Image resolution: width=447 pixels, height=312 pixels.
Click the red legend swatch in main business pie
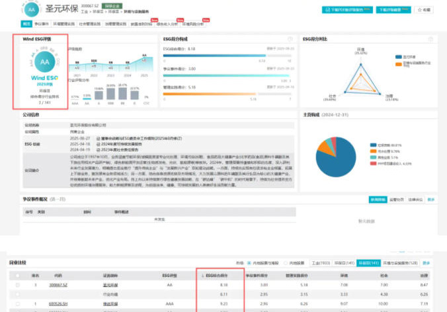(373, 163)
